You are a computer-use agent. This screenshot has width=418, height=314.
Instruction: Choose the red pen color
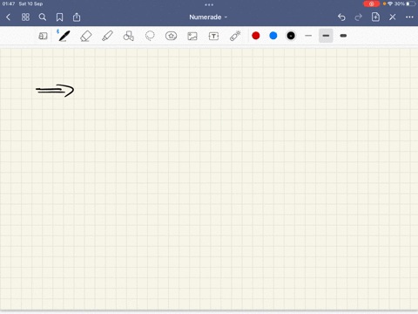click(256, 36)
